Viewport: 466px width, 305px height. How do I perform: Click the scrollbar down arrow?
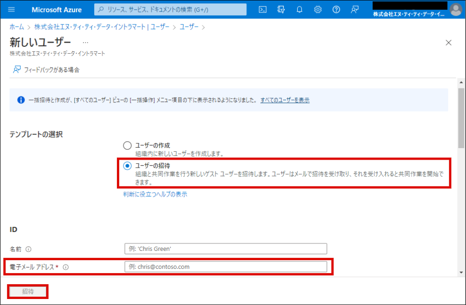click(x=461, y=272)
